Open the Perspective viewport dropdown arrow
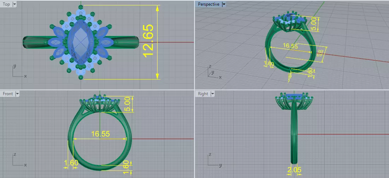This screenshot has height=178, width=389. [x=224, y=4]
